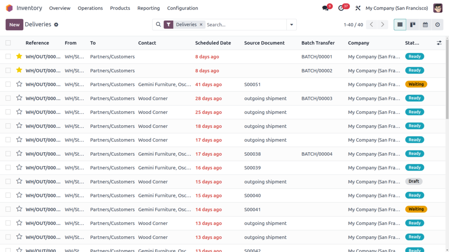Screen dimensions: 449x252
Task: Open the activities clock icon
Action: click(x=341, y=8)
